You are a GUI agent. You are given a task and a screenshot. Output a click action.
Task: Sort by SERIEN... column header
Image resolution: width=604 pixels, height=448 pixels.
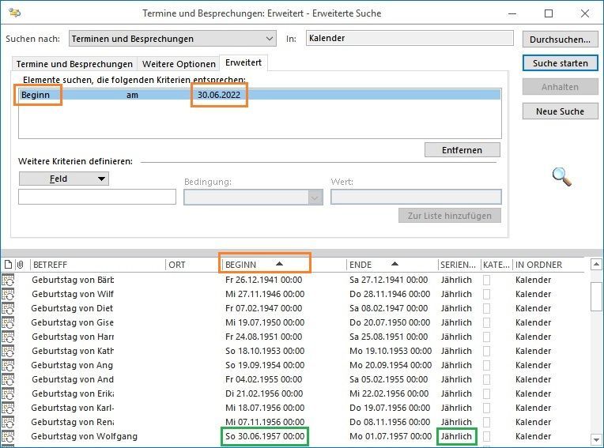pyautogui.click(x=459, y=265)
